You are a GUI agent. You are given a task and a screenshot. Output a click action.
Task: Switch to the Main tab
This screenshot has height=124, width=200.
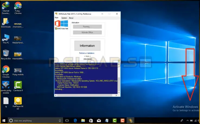[x=57, y=18]
